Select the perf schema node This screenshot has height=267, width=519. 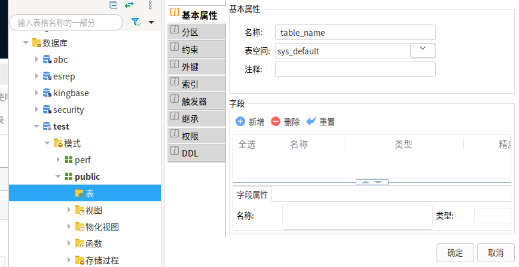(82, 160)
